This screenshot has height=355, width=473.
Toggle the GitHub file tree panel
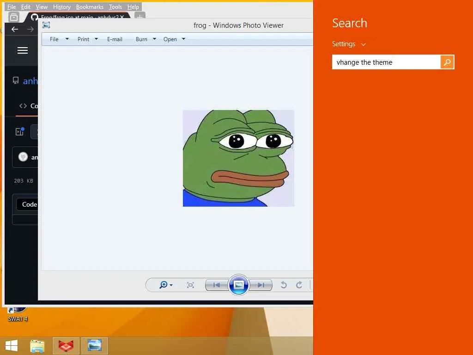coord(19,132)
